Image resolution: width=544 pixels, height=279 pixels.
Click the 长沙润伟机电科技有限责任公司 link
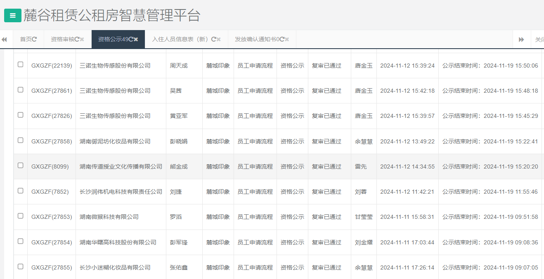(121, 192)
